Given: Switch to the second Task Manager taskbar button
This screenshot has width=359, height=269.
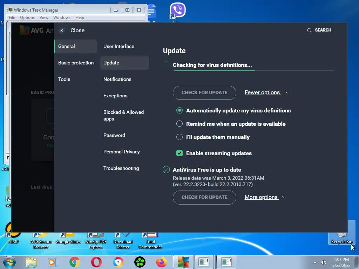Looking at the screenshot, I should point(226,262).
